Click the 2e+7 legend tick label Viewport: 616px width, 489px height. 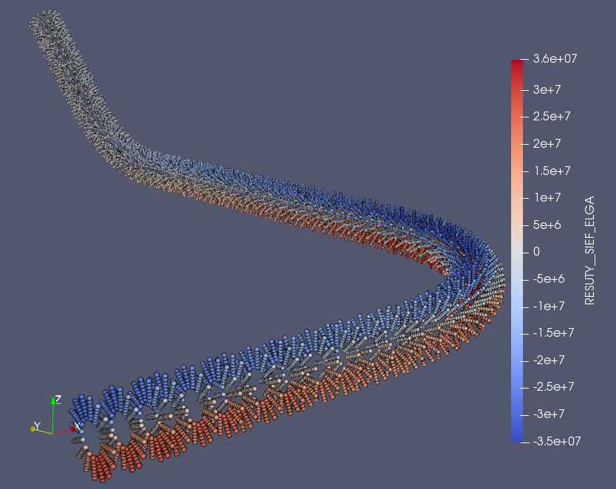pyautogui.click(x=545, y=143)
